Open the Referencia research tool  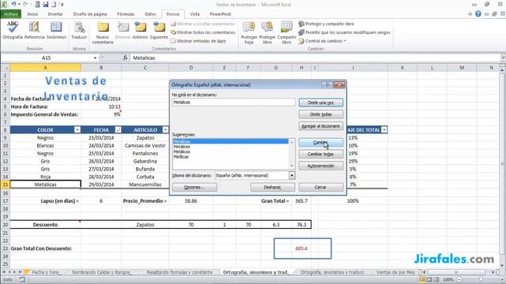tap(35, 30)
